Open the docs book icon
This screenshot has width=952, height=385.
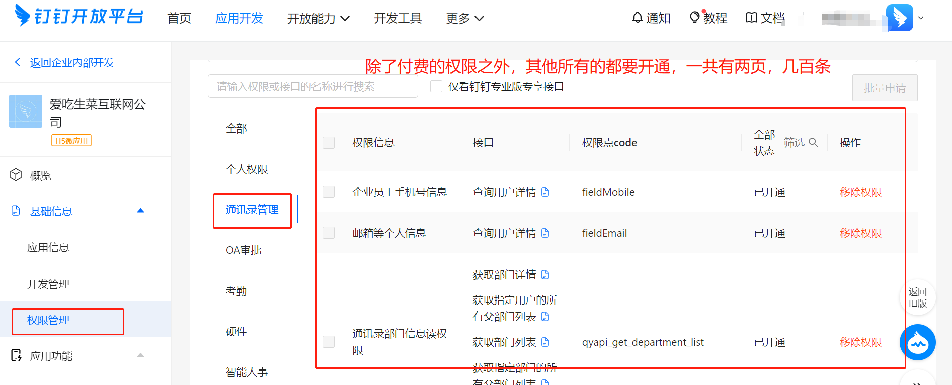coord(751,18)
